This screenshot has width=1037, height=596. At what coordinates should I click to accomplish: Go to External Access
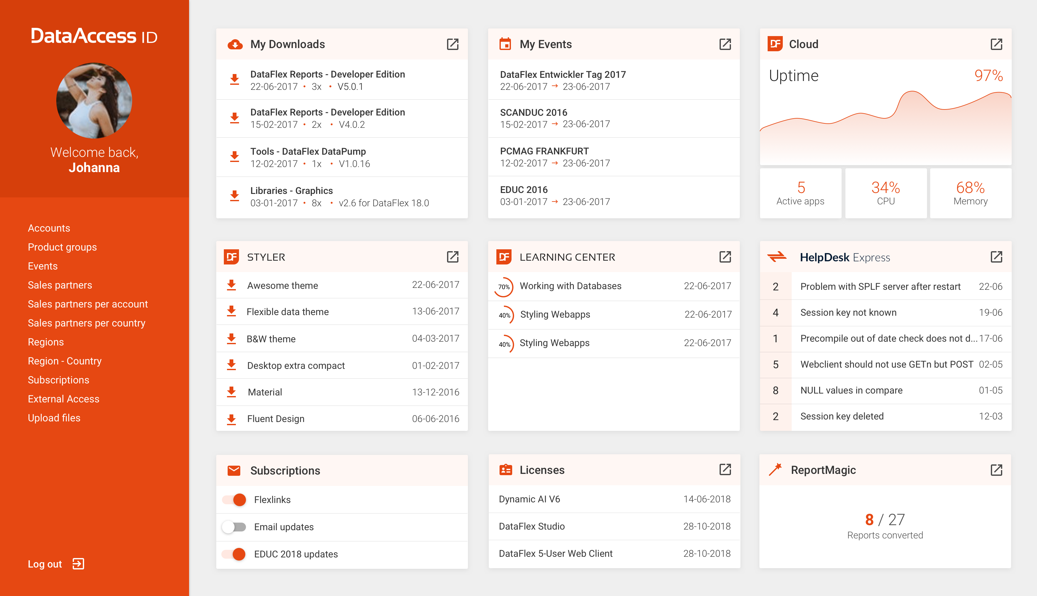coord(64,399)
